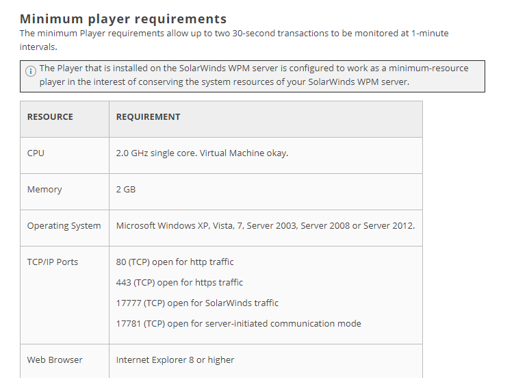
Task: Click the Memory row label
Action: click(44, 190)
